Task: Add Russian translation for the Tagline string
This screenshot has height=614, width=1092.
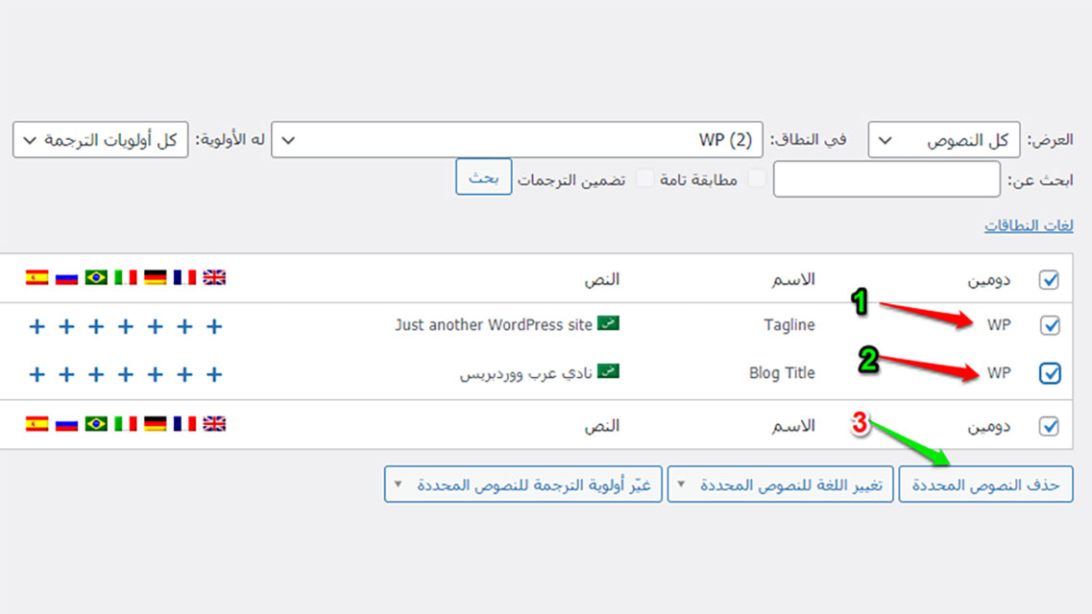Action: pos(66,326)
